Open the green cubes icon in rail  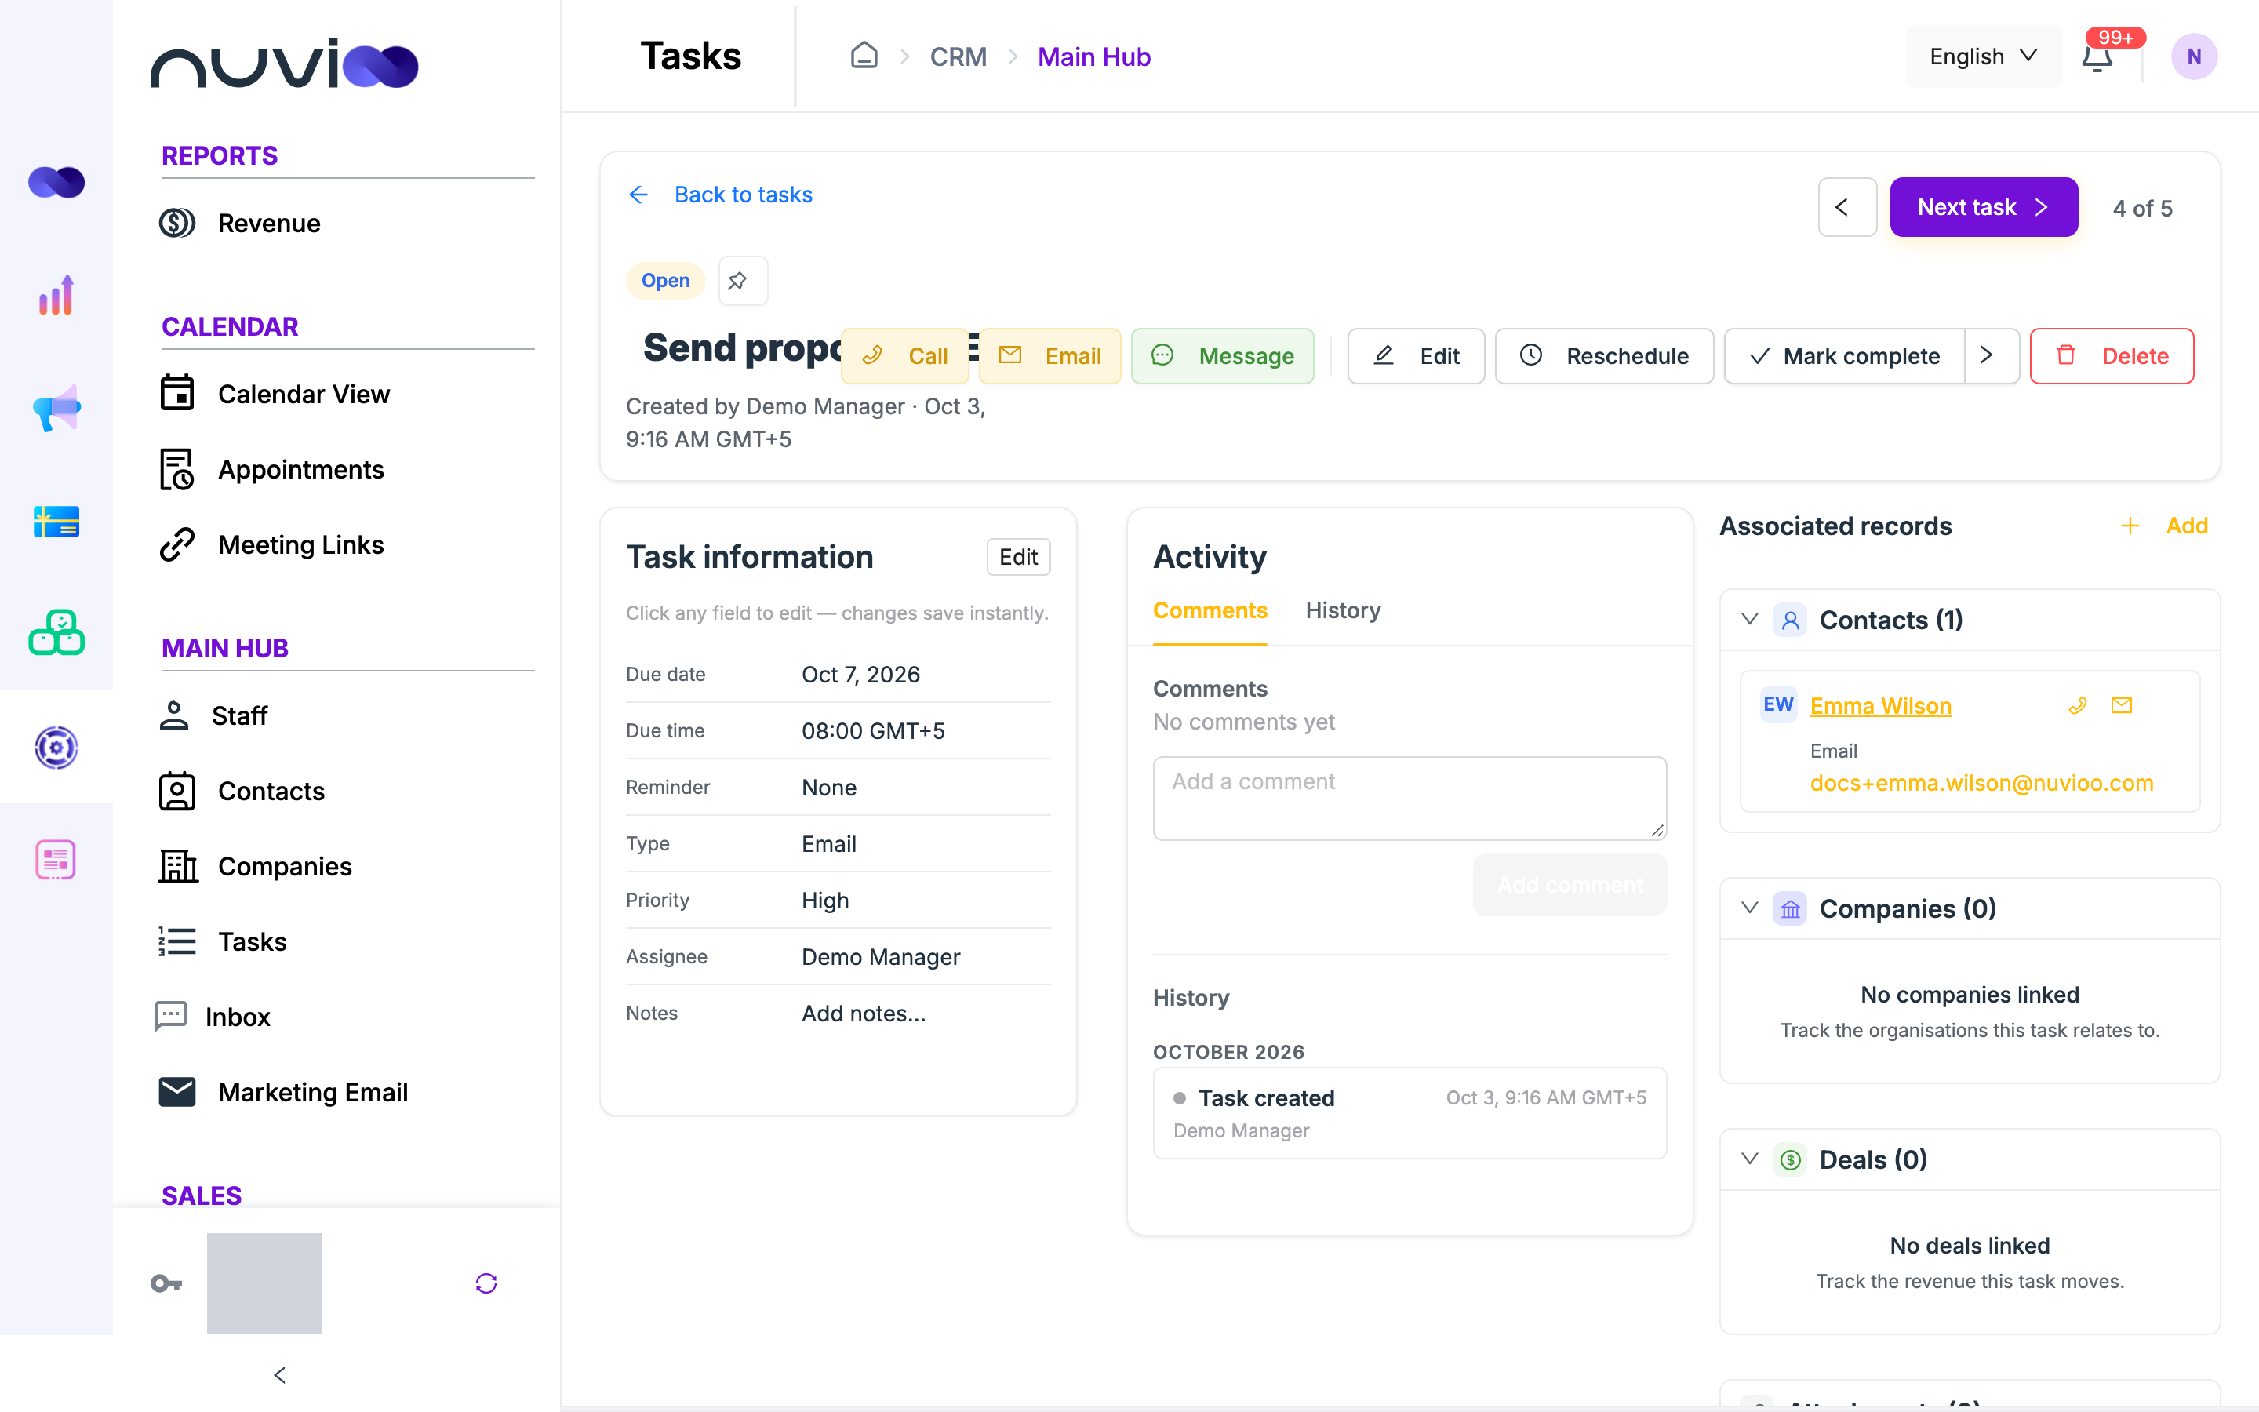pyautogui.click(x=56, y=633)
